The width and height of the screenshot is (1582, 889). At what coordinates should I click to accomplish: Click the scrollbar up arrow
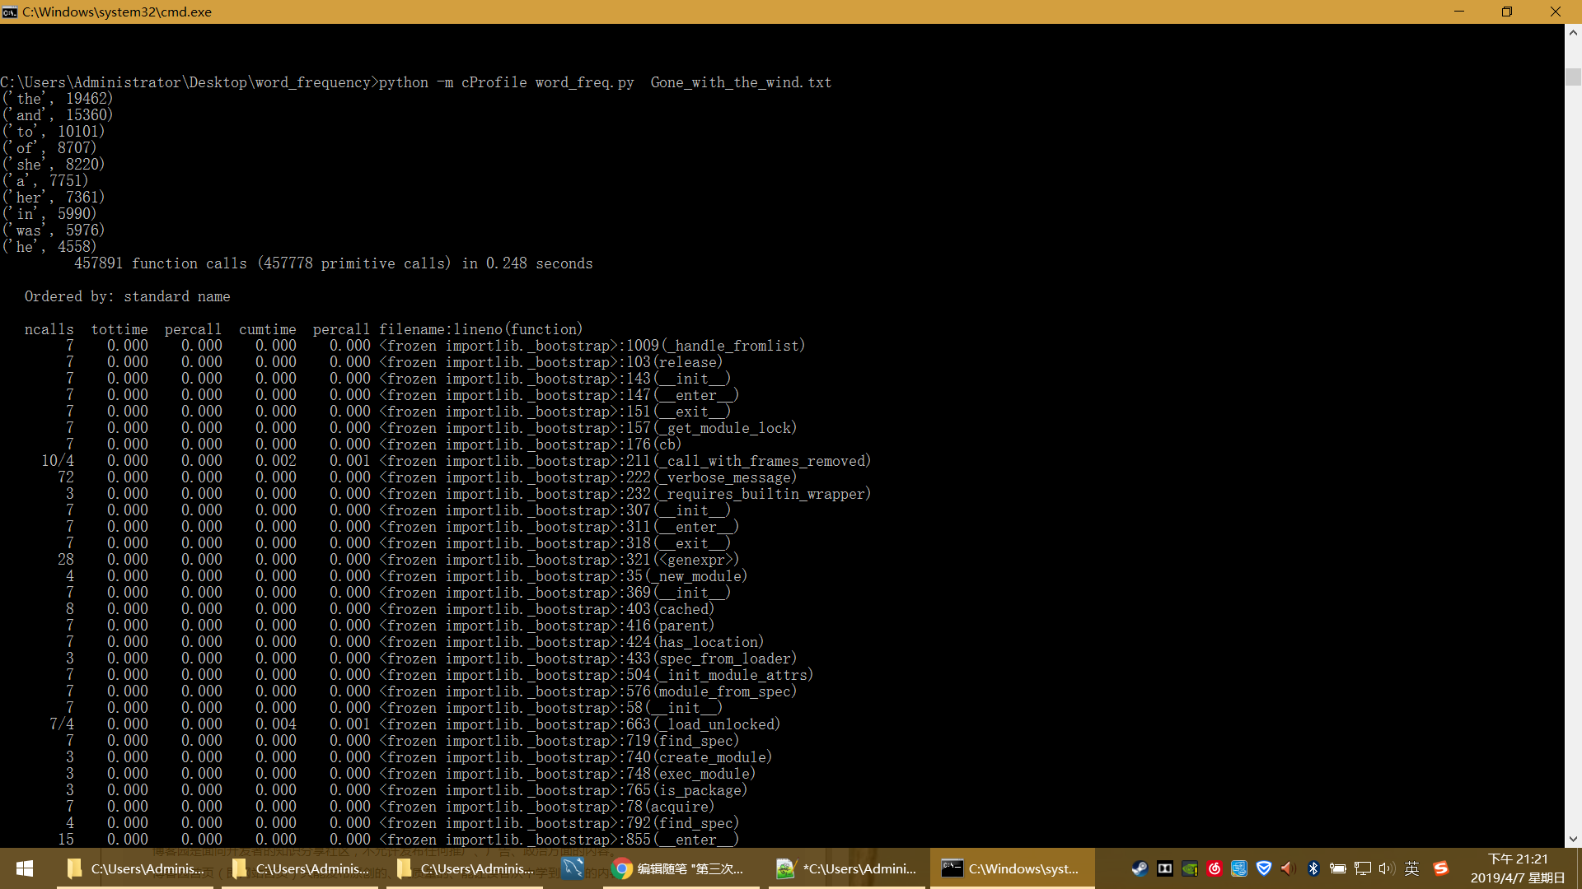click(x=1573, y=33)
